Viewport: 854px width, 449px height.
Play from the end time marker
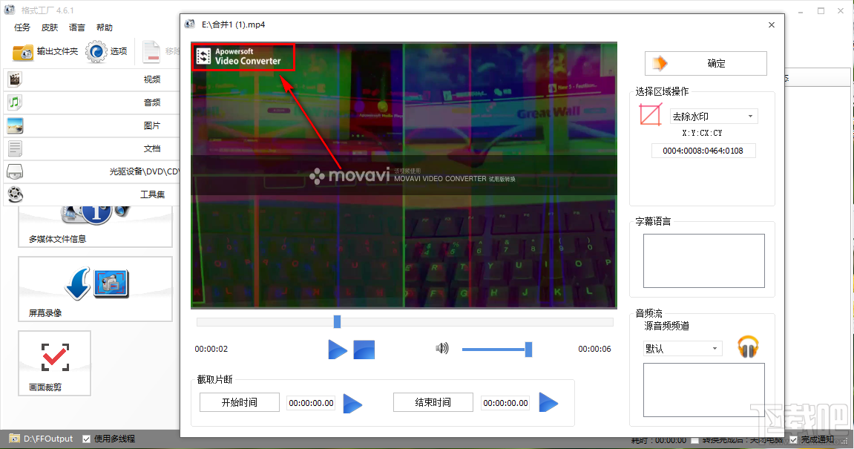pyautogui.click(x=548, y=403)
